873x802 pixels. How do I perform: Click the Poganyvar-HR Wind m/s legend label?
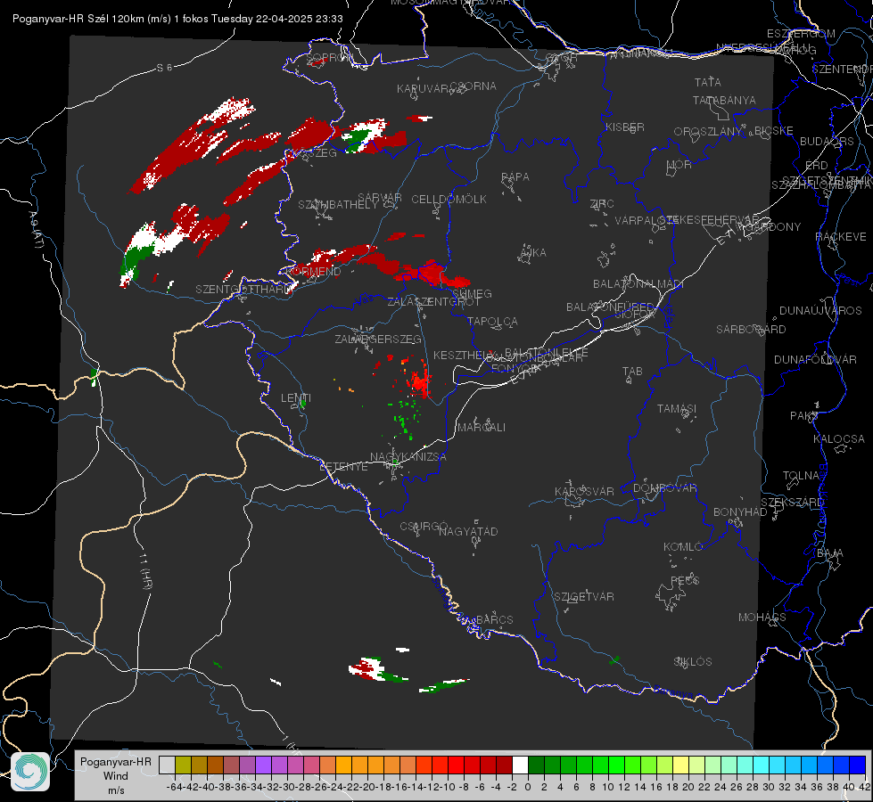(116, 776)
